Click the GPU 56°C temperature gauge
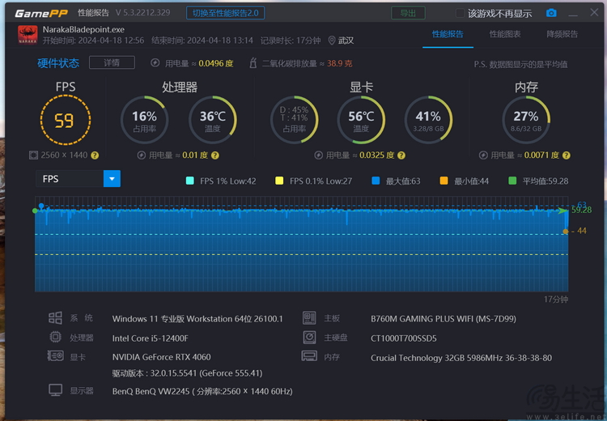This screenshot has height=421, width=607. (361, 120)
